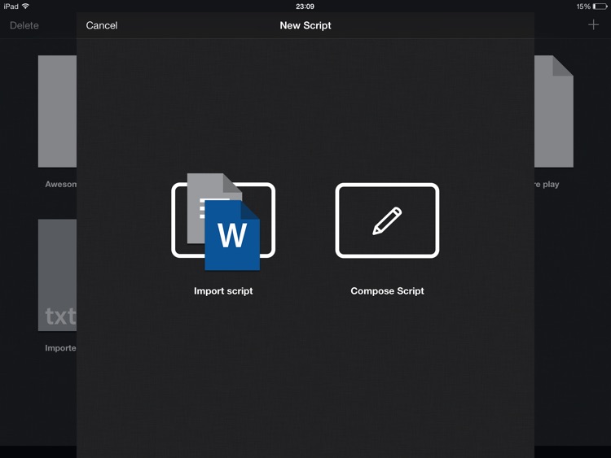This screenshot has width=611, height=458.
Task: Tap the plus icon to add script
Action: (x=593, y=25)
